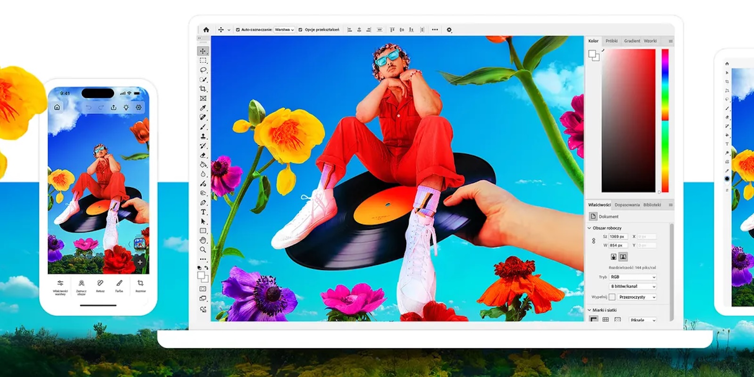This screenshot has width=754, height=377.
Task: Collapse the Obszar roboczy section
Action: [590, 228]
